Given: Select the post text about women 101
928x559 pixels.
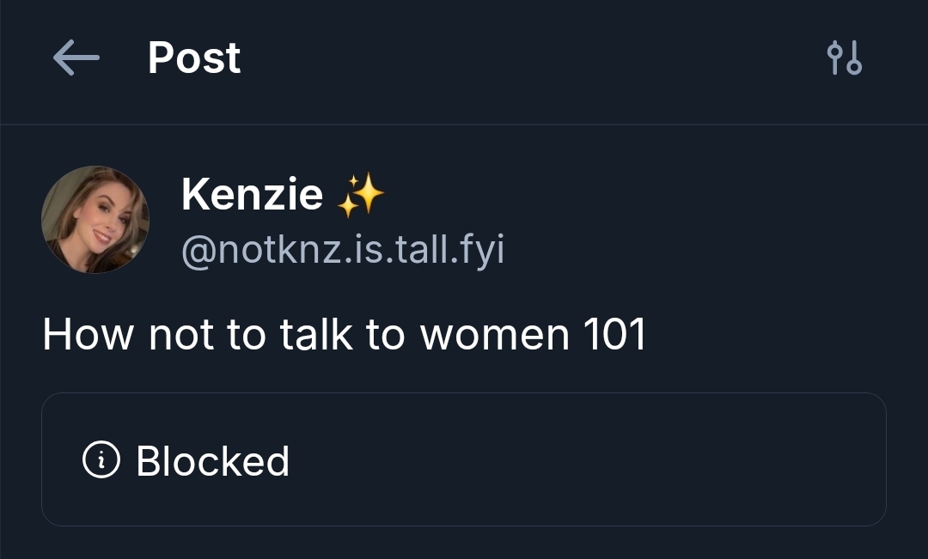Looking at the screenshot, I should point(344,334).
